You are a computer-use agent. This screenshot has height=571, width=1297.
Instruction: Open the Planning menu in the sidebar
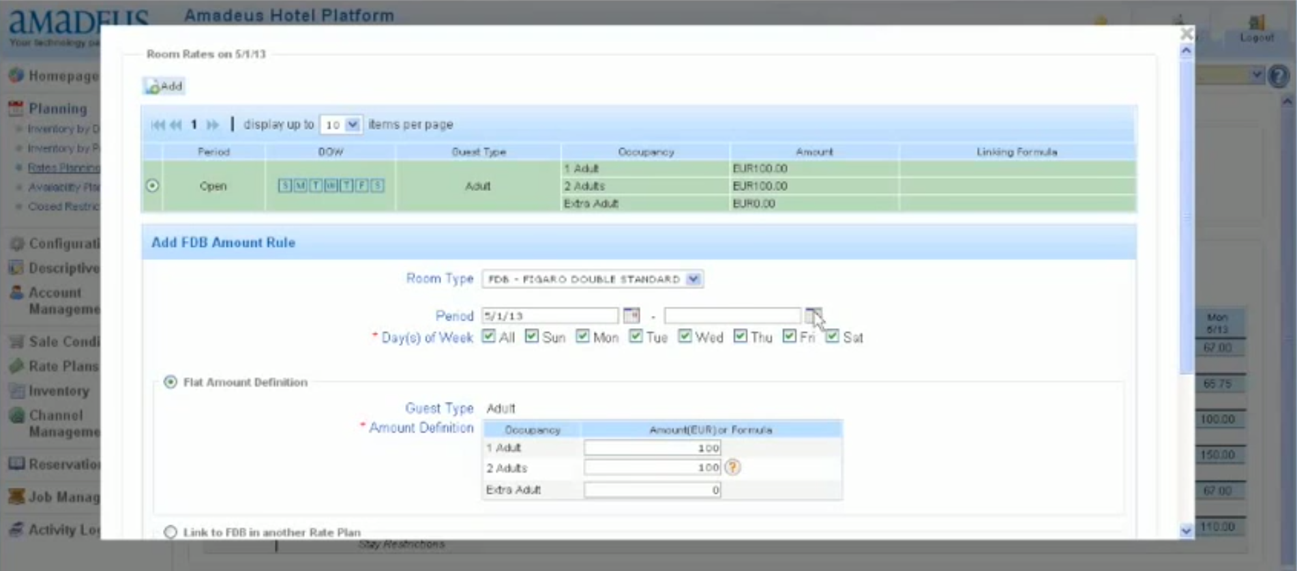tap(57, 108)
